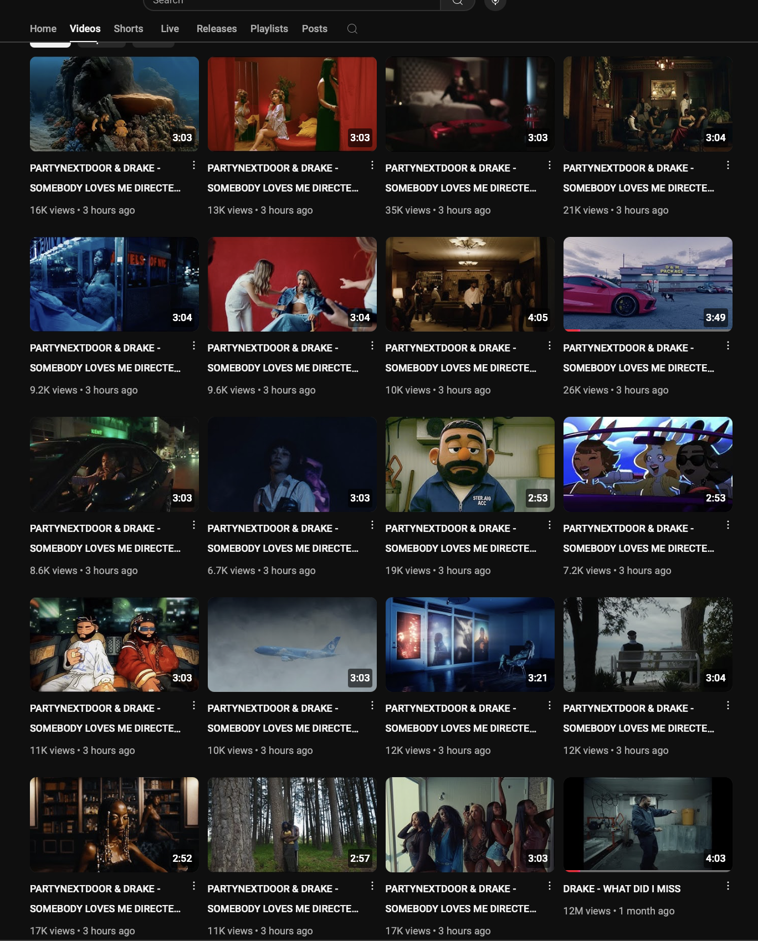The height and width of the screenshot is (941, 758).
Task: Open the three-dot menu for DRAKE - WHAT DID I MISS
Action: click(x=728, y=886)
